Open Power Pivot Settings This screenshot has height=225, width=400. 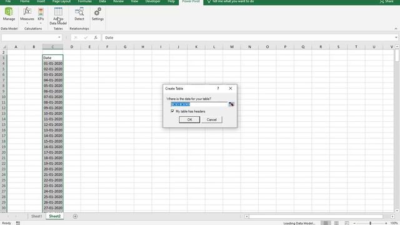[x=97, y=14]
